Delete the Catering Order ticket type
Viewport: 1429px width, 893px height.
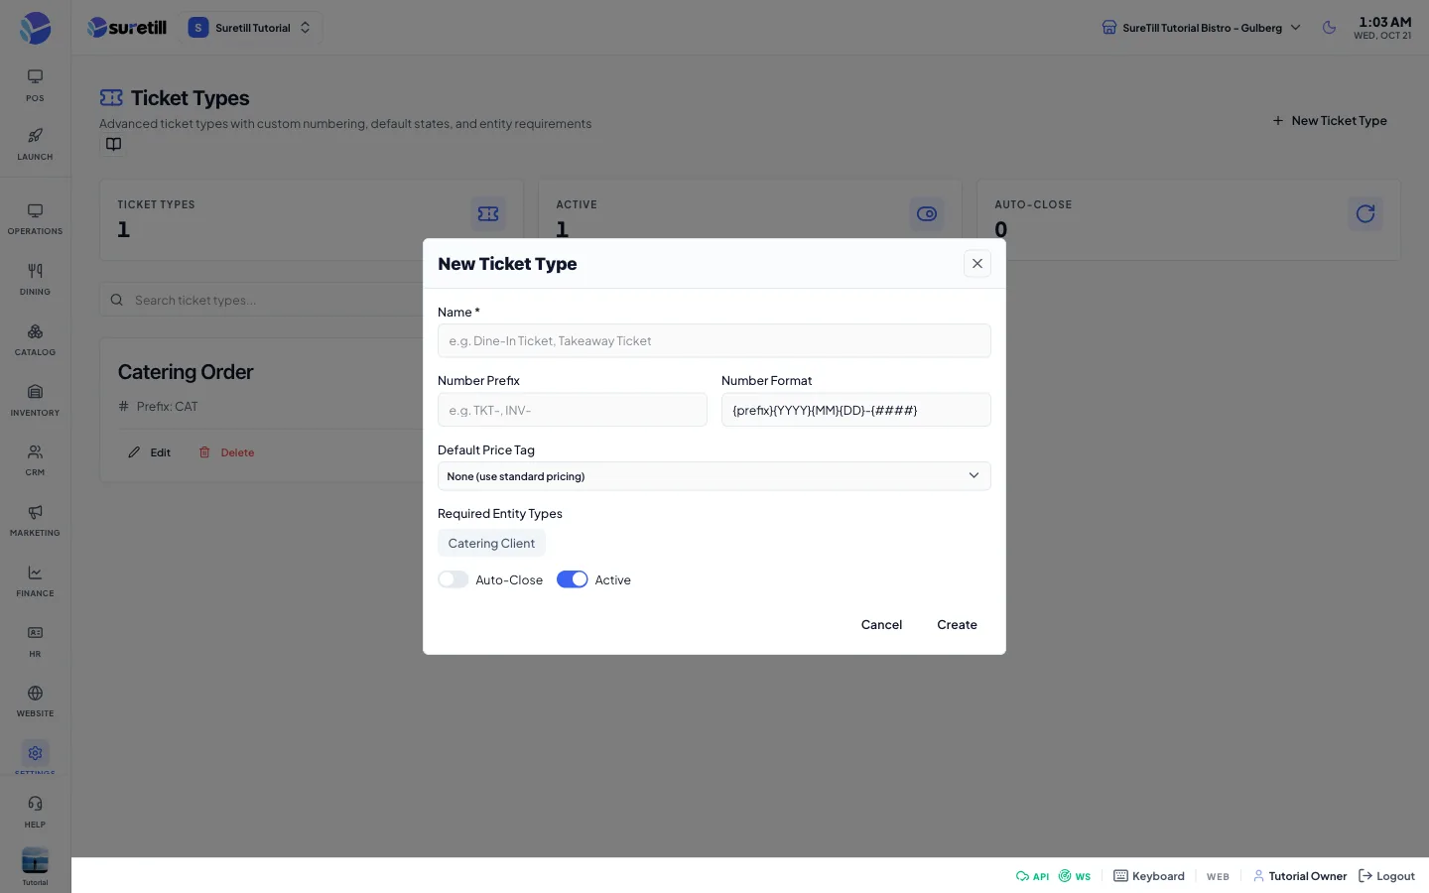226,452
